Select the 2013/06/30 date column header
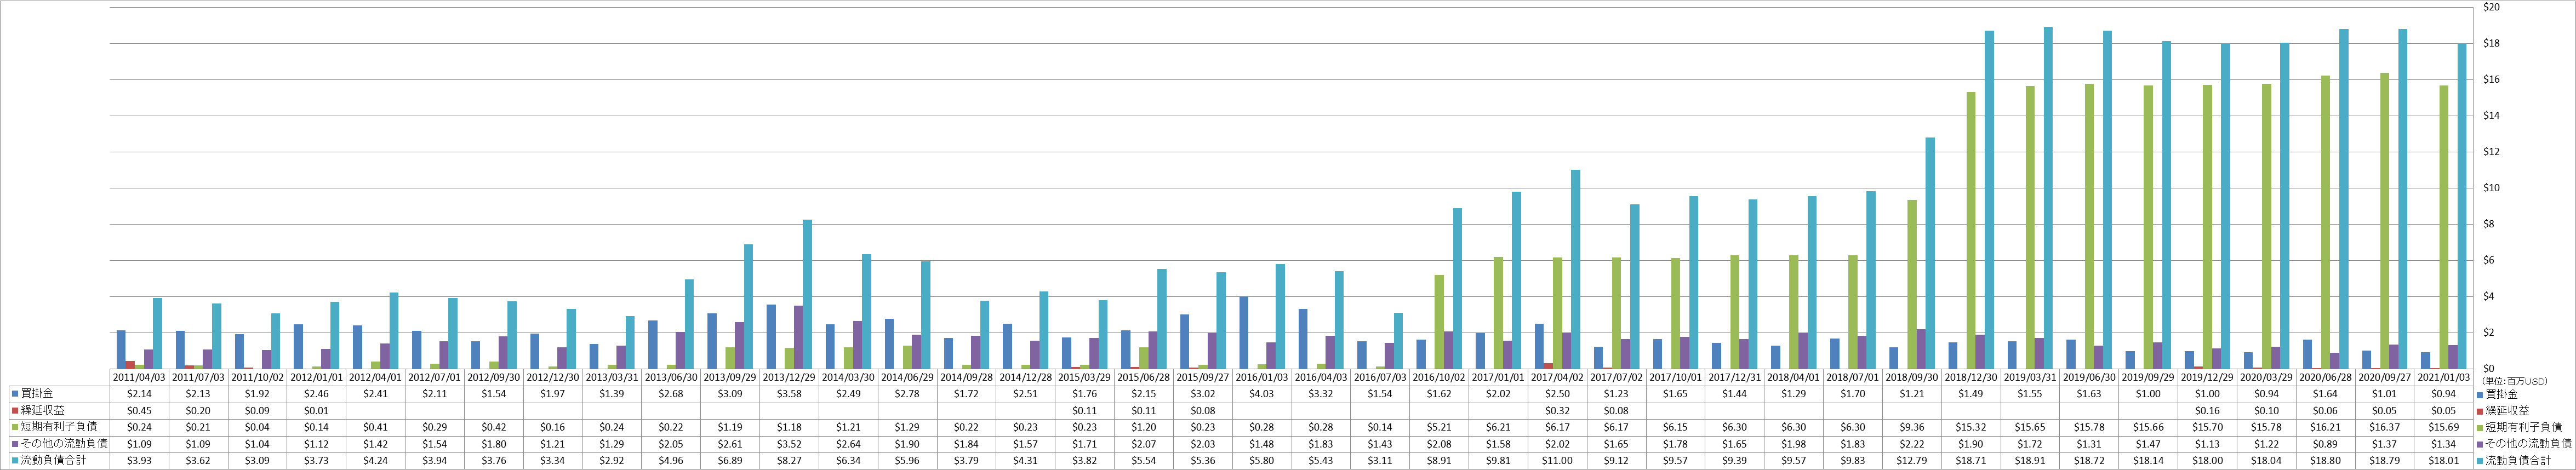The image size is (2576, 470). [671, 378]
